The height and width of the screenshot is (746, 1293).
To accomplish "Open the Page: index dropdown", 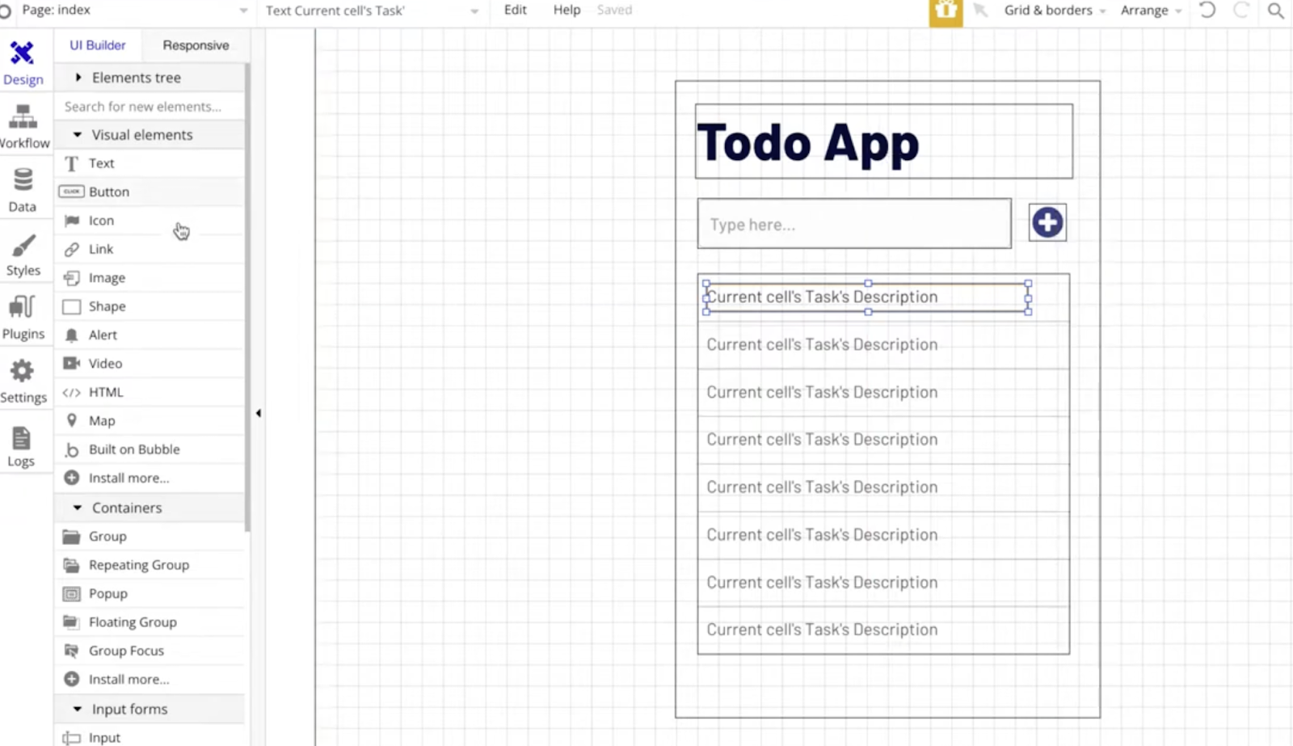I will (x=129, y=11).
